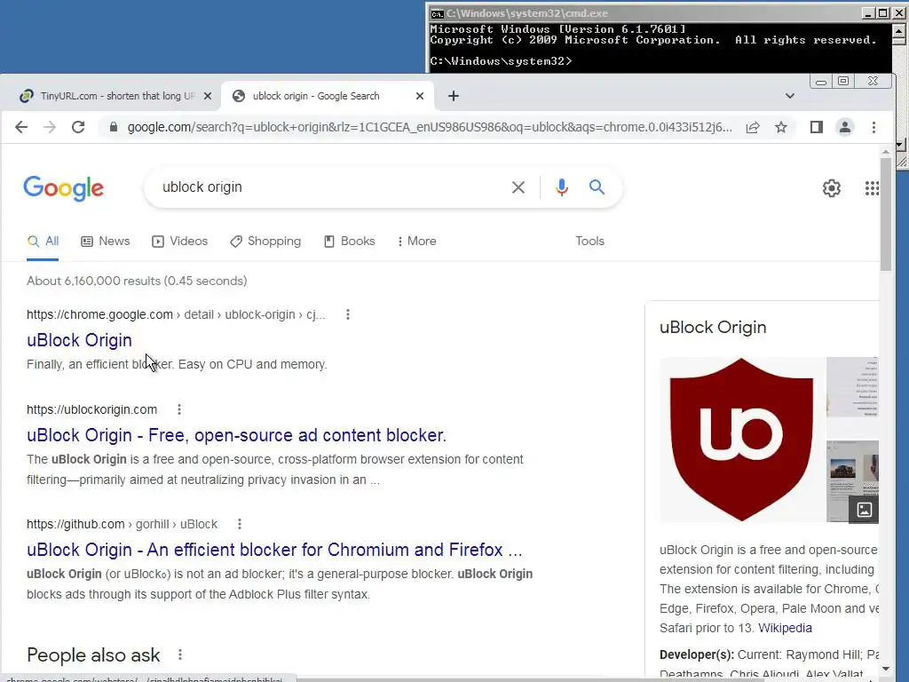Viewport: 909px width, 682px height.
Task: Open options for chrome.google.com result
Action: coord(348,314)
